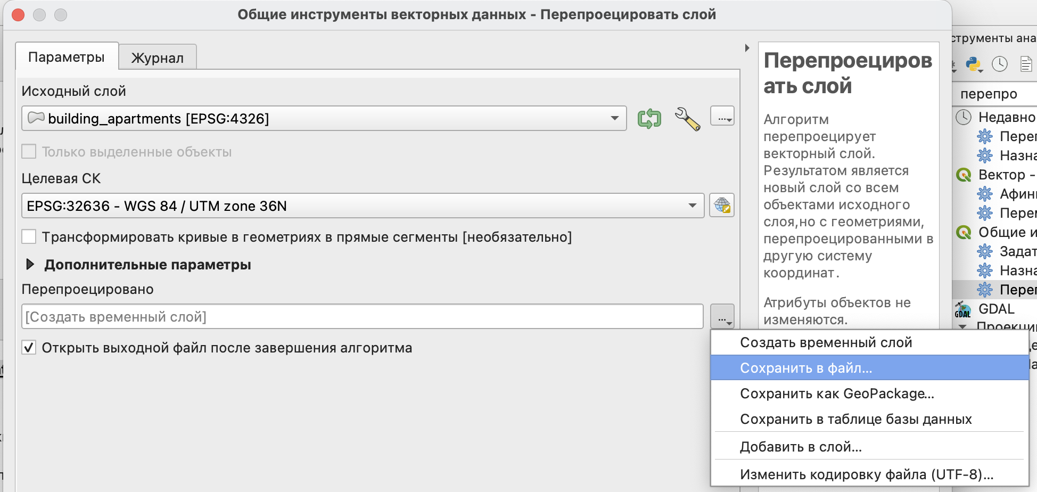Click the iterate over layer green arrows icon
Screen dimensions: 1037x492
[649, 118]
